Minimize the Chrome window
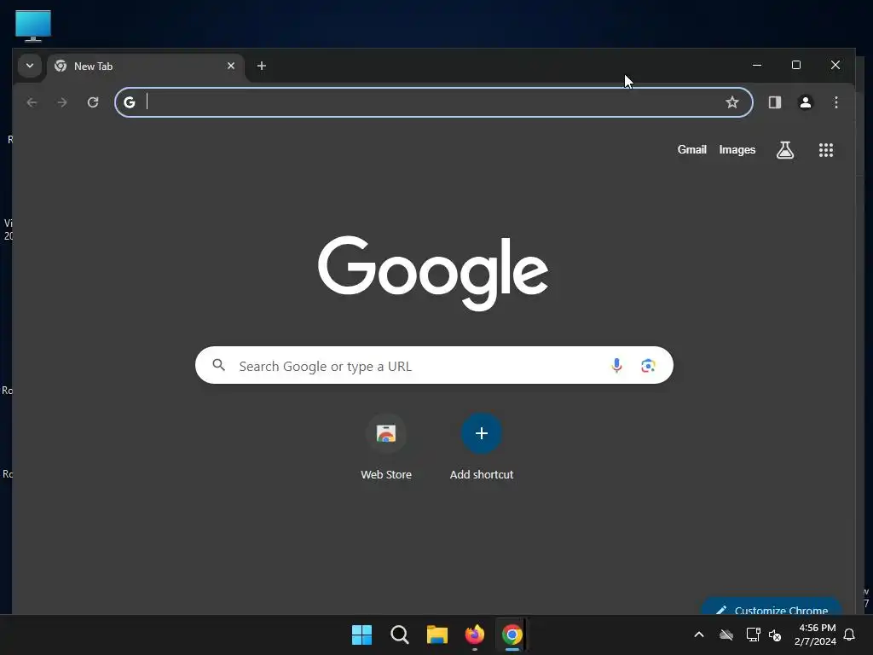873x655 pixels. coord(757,65)
